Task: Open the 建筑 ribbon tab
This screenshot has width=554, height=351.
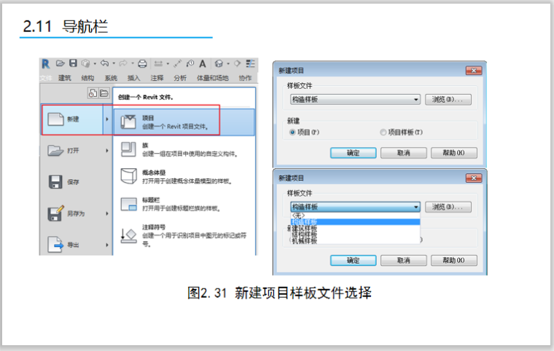Action: pyautogui.click(x=65, y=78)
